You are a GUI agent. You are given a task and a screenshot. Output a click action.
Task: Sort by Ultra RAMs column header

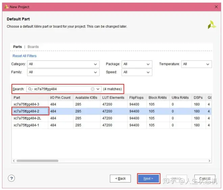click(181, 98)
